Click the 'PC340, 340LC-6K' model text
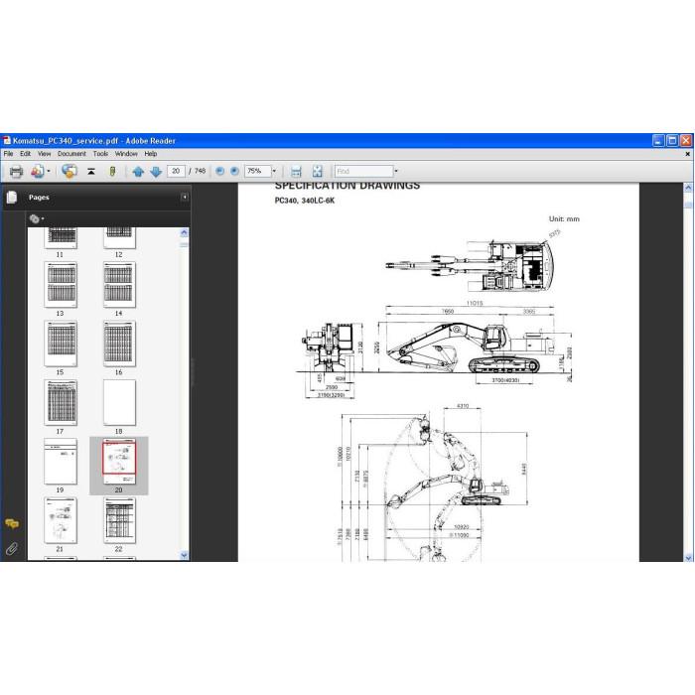 305,201
